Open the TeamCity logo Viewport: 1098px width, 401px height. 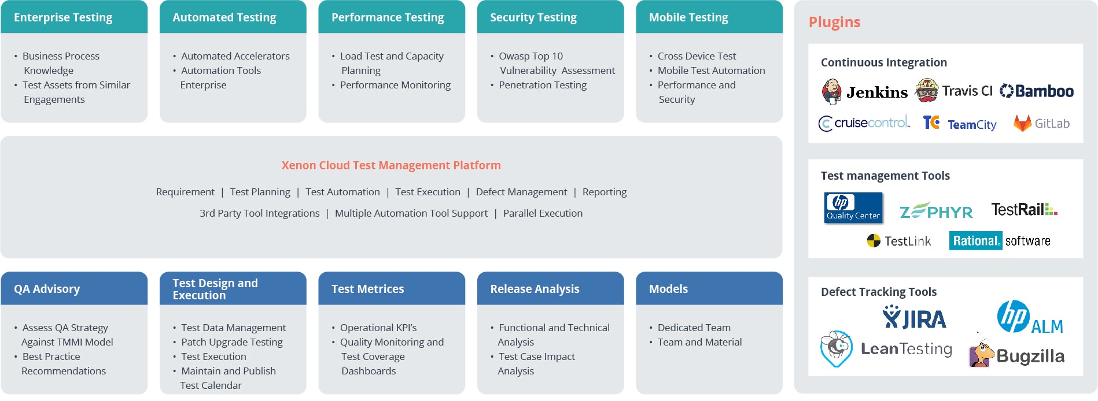click(x=960, y=124)
